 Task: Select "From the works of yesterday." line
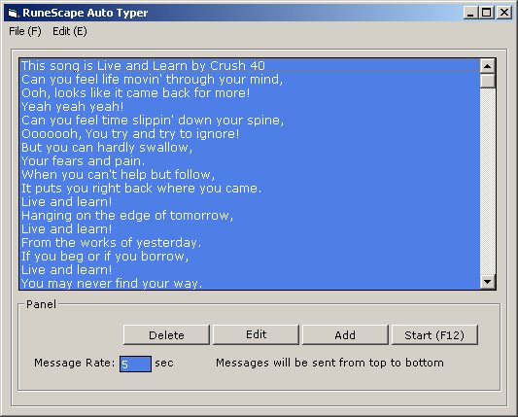[x=250, y=243]
